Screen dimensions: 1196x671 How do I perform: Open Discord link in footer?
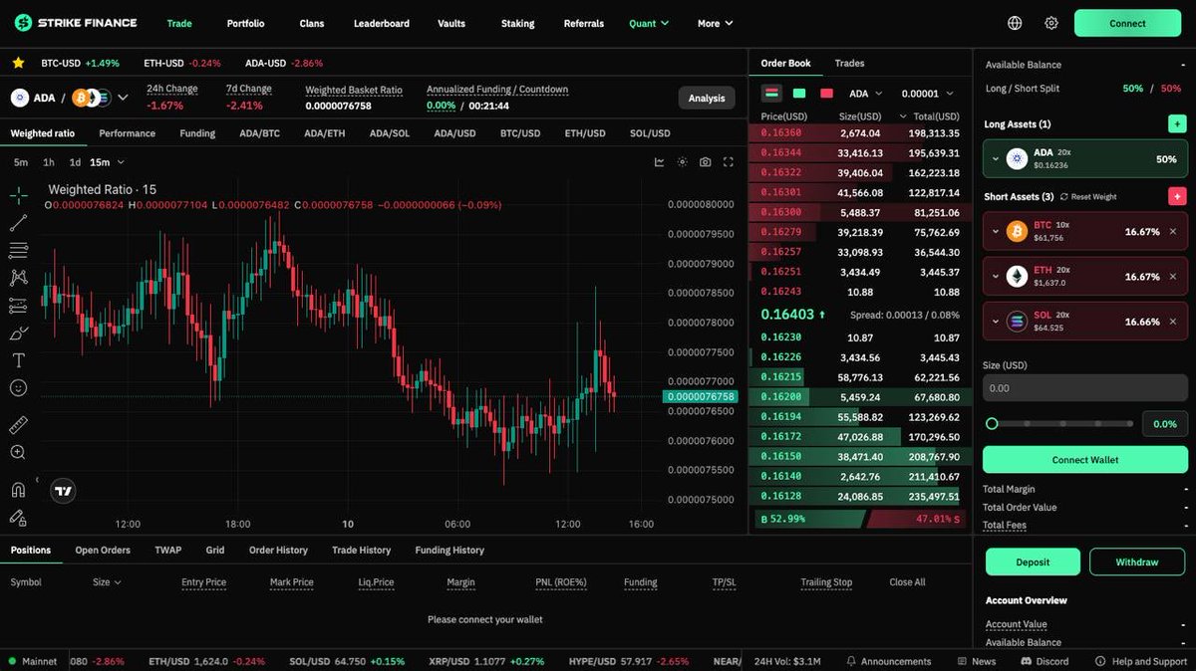(1043, 661)
